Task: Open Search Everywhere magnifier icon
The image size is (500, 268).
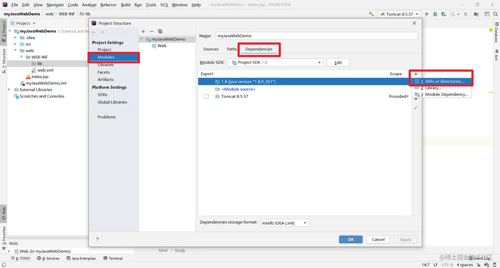Action: click(x=495, y=14)
